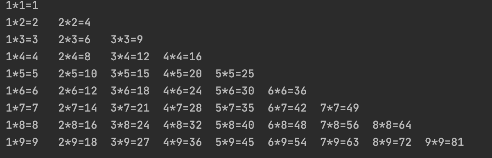Click the 5*5=25 entry
The image size is (492, 158).
coord(235,74)
